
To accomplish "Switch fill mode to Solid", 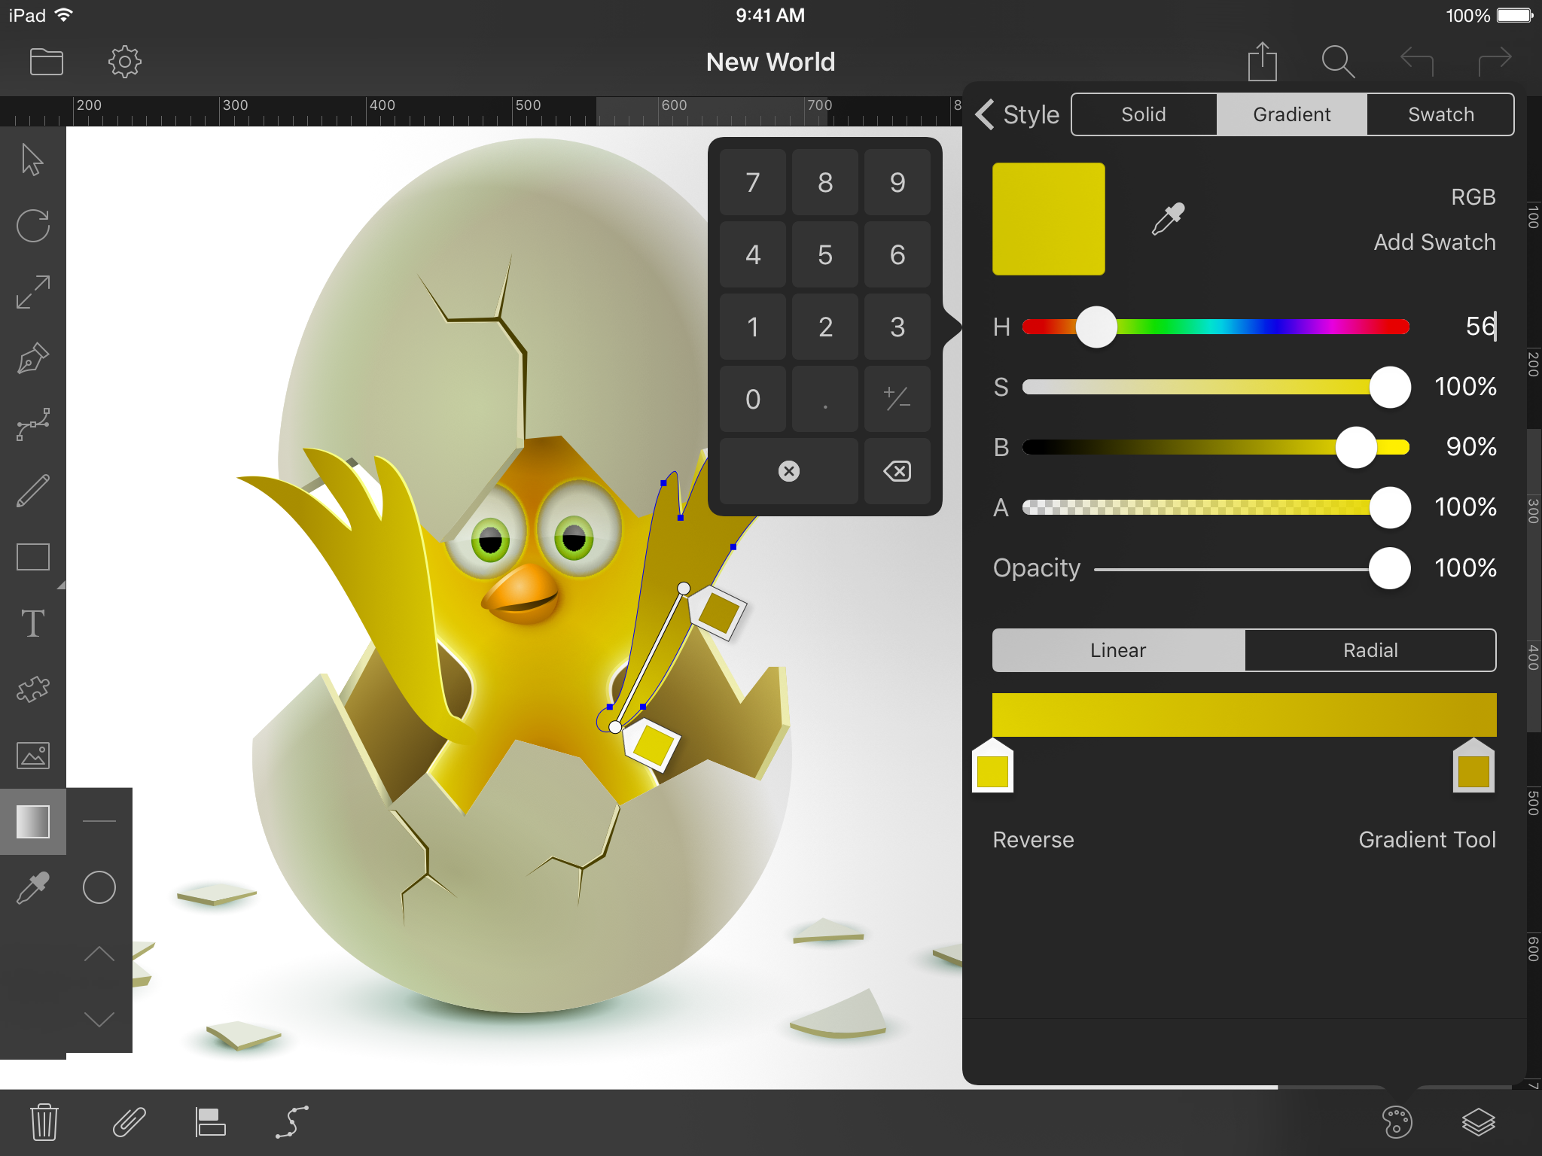I will pos(1143,114).
